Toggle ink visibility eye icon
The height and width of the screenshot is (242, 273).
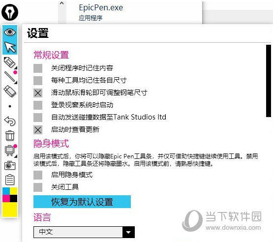click(x=10, y=32)
